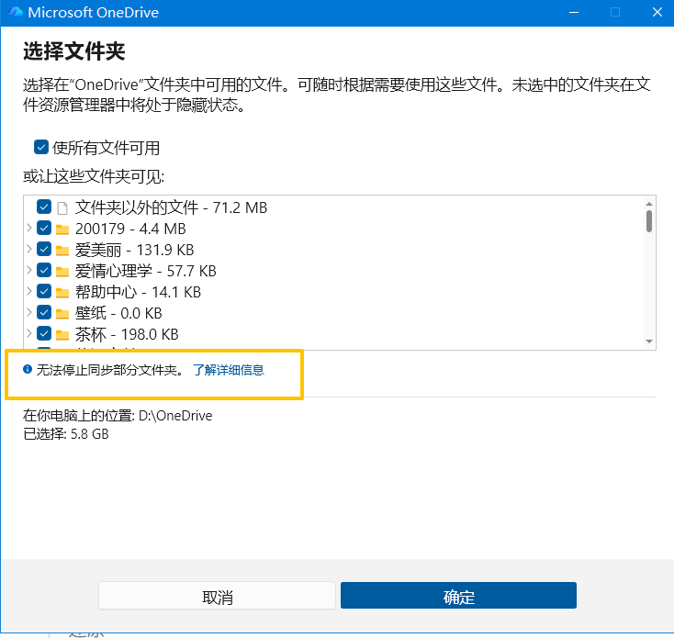Uncheck the 爱情心理学 folder checkbox
Screen dimensions: 674x638
[x=44, y=270]
